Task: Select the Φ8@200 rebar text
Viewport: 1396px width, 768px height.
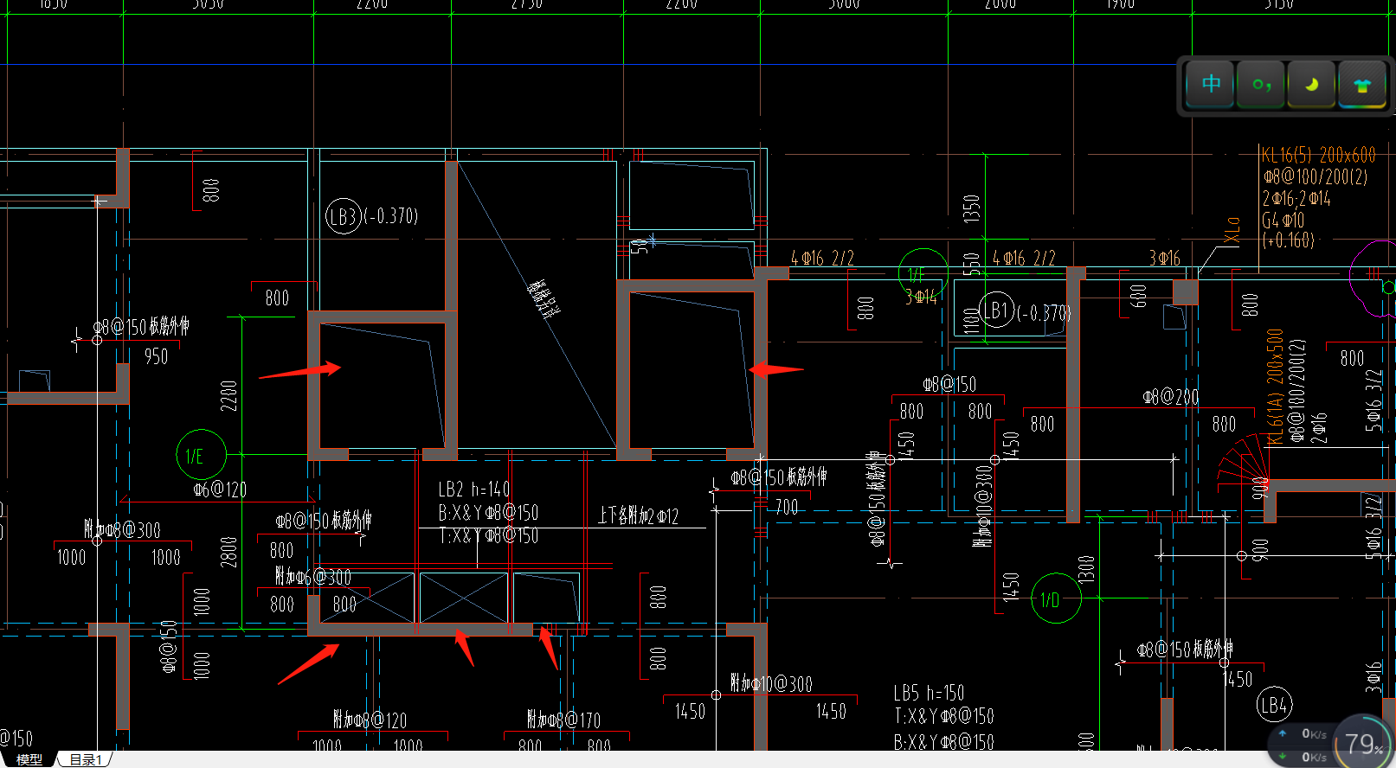Action: click(1170, 397)
